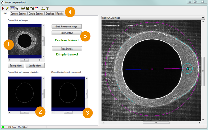The height and width of the screenshot is (130, 208).
Task: Click vertical scroll thumb of orientated contour
Action: pyautogui.click(x=43, y=94)
